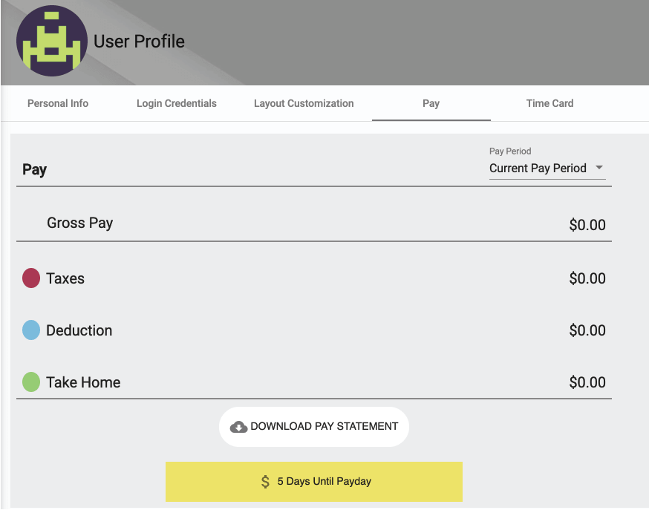649x510 pixels.
Task: Open the Time Card tab
Action: [549, 103]
